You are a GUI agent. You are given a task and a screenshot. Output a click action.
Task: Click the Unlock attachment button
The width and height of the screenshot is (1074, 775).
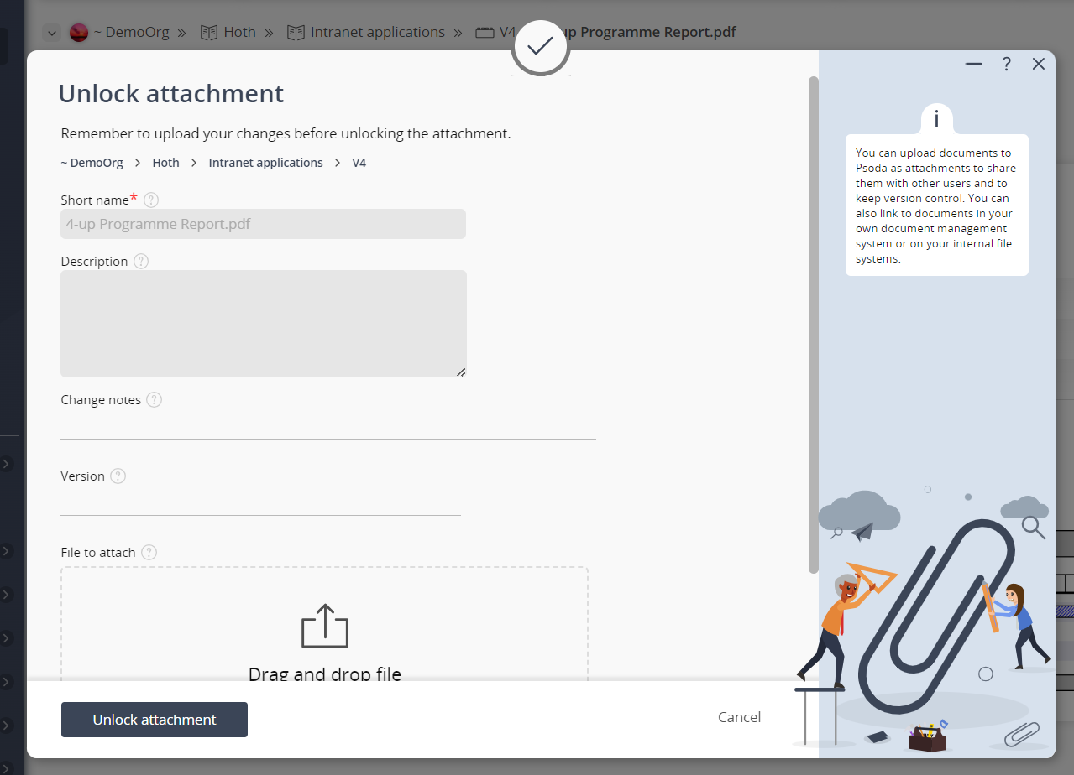(x=155, y=720)
